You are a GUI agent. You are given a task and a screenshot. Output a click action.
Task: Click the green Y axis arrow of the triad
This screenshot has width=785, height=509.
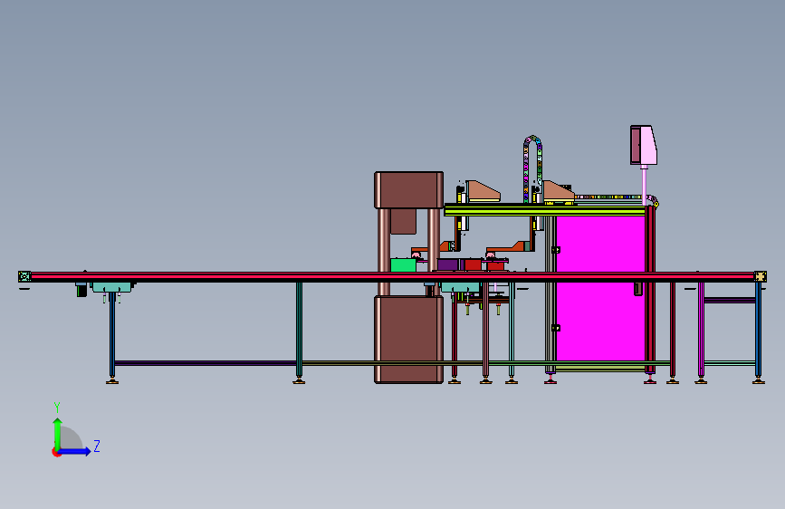pos(57,433)
